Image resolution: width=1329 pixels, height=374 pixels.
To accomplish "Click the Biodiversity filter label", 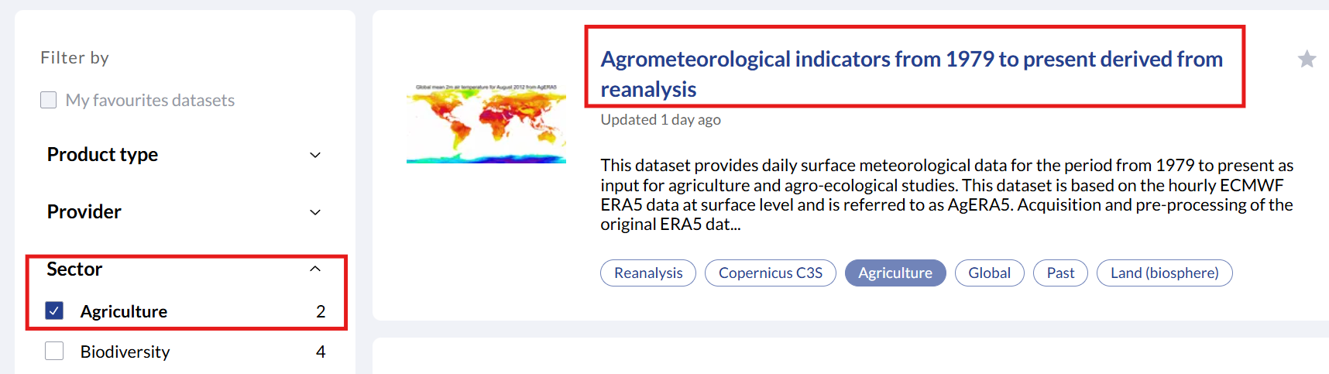I will tap(125, 352).
